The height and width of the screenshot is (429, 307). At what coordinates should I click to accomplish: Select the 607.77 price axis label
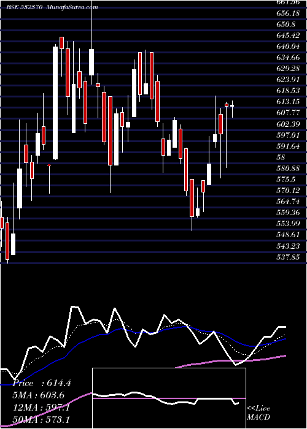coord(287,113)
